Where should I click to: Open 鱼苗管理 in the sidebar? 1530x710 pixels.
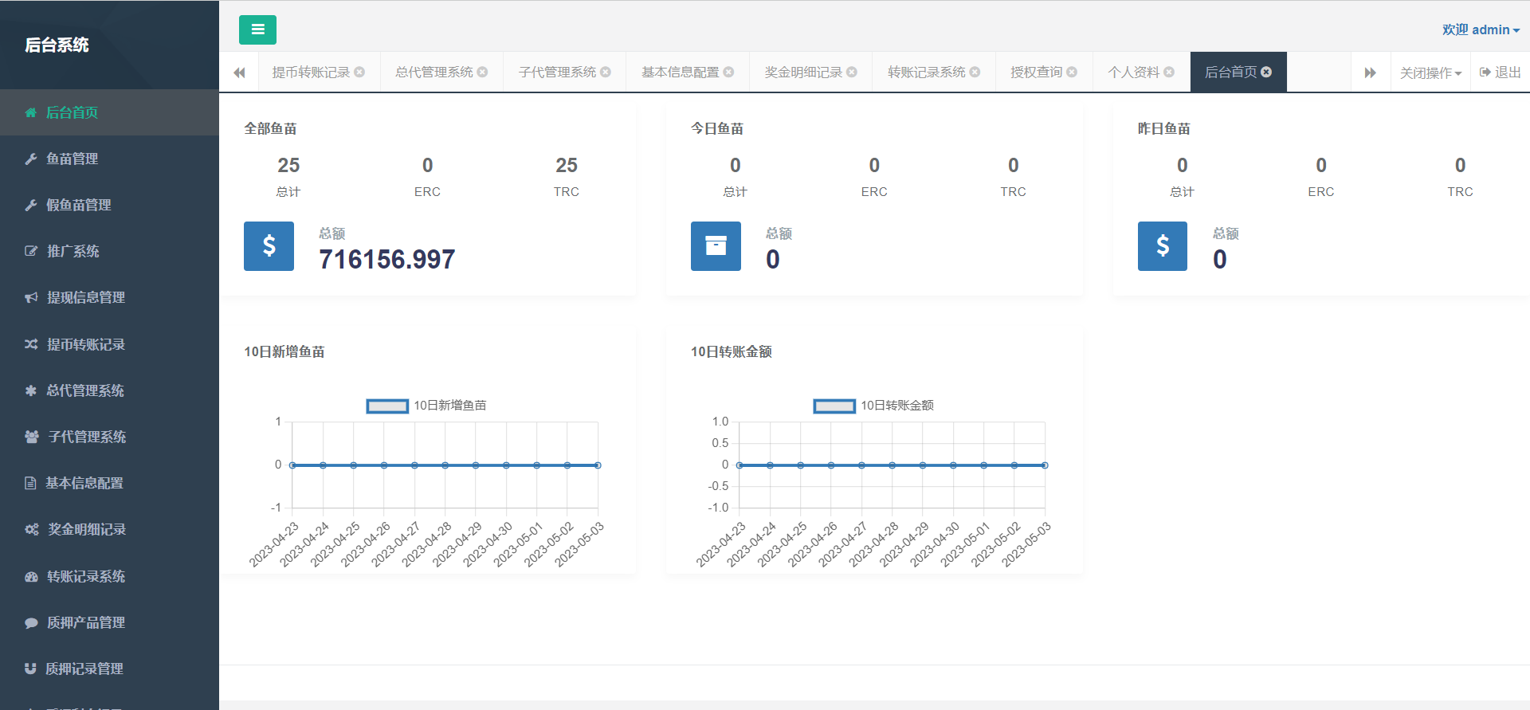72,159
